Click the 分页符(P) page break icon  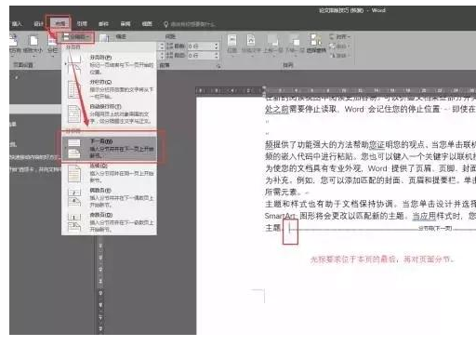pos(74,64)
